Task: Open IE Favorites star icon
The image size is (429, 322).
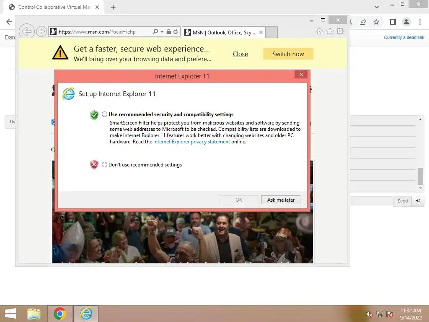Action: (330, 31)
